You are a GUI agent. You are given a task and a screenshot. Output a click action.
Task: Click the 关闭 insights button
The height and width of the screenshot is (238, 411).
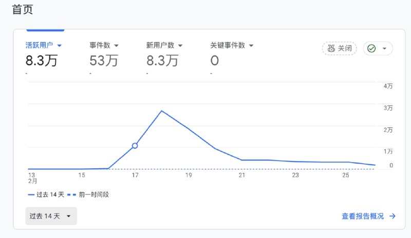click(x=340, y=48)
